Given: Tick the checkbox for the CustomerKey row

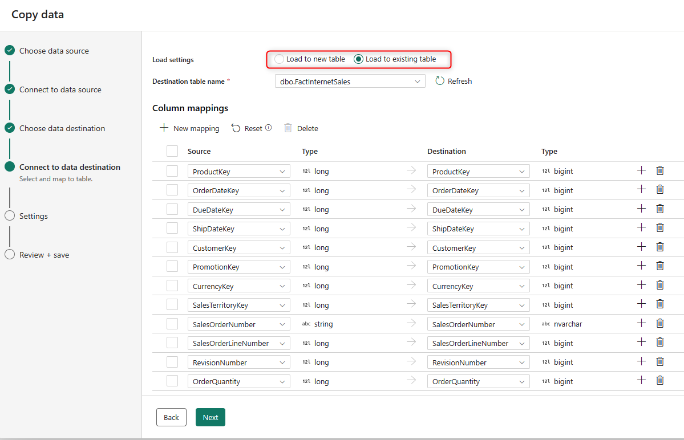Looking at the screenshot, I should pos(172,247).
